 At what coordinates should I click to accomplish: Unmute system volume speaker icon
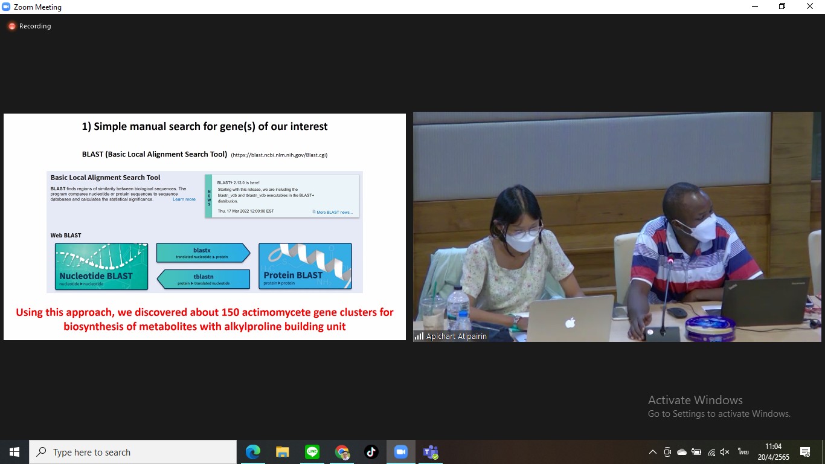(x=725, y=452)
